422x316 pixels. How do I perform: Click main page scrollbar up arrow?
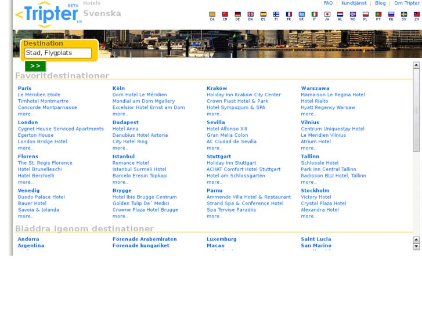(x=416, y=66)
